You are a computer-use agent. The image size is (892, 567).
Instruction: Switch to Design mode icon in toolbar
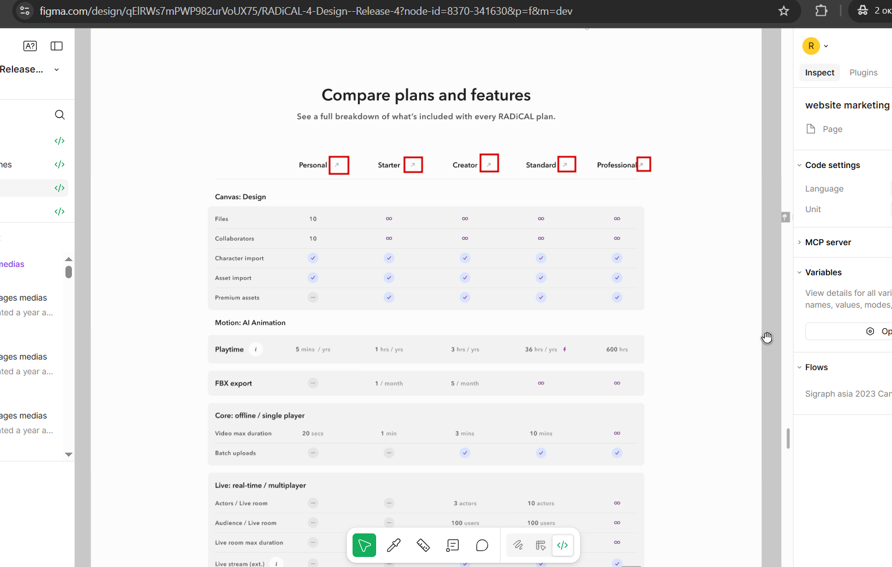[x=541, y=545]
